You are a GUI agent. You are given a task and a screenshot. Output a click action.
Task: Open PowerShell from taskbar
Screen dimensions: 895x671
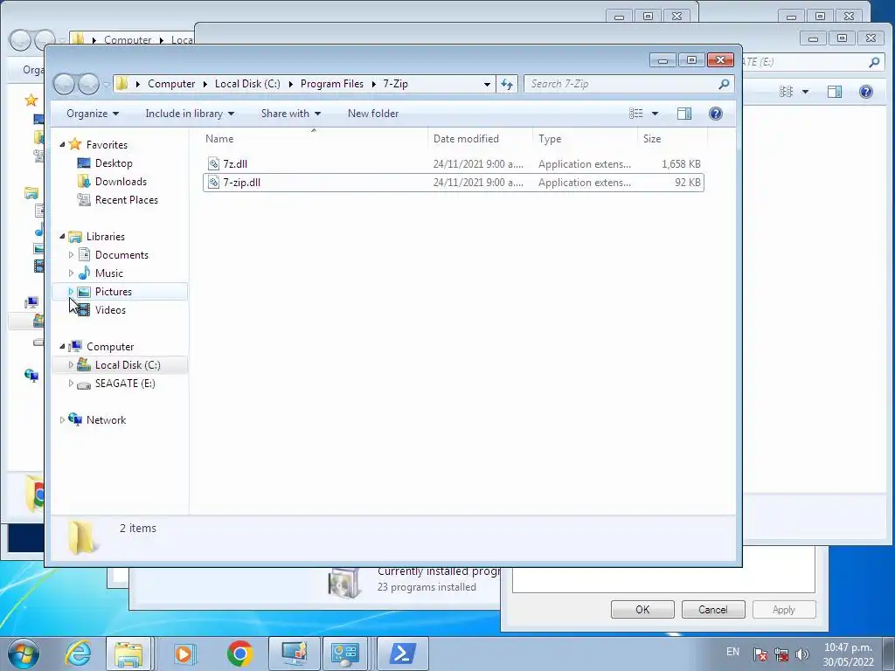[402, 654]
